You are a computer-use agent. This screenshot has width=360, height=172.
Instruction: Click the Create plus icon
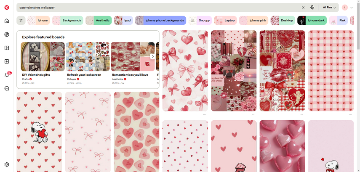(7, 61)
